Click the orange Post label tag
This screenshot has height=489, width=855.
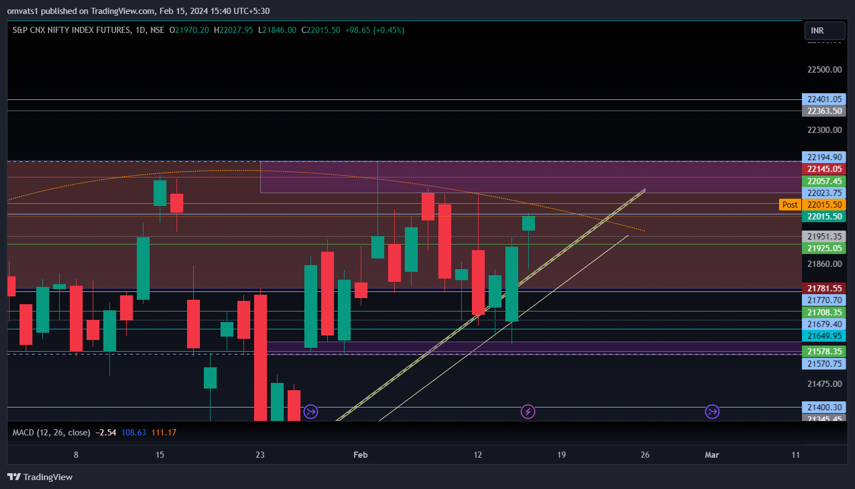(790, 205)
